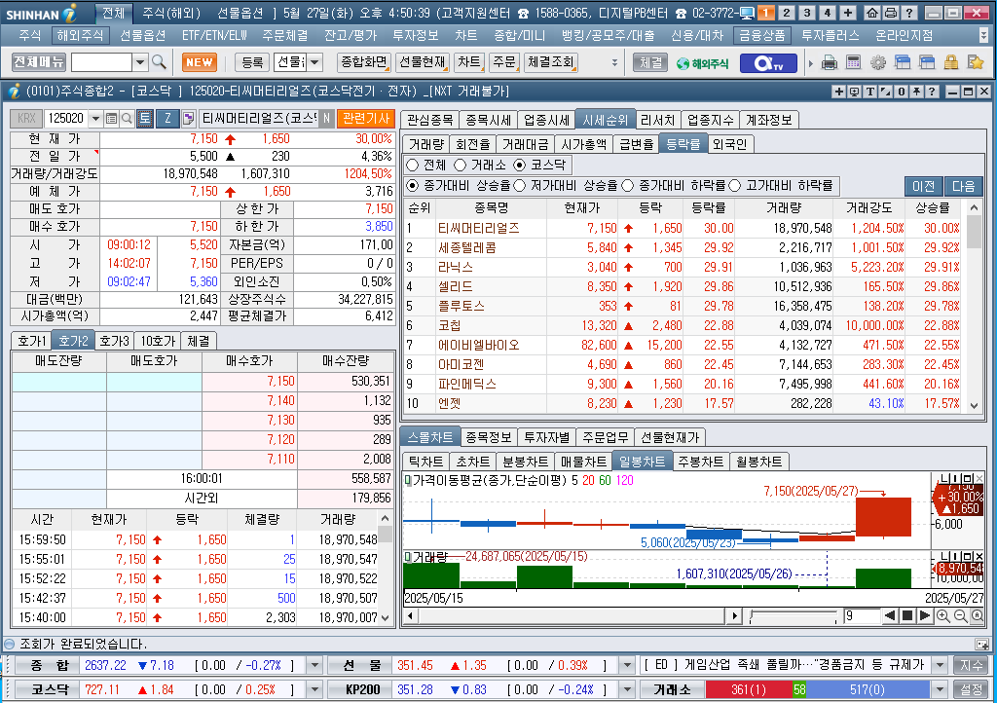997x703 pixels.
Task: Click the chart period slider track
Action: point(794,616)
